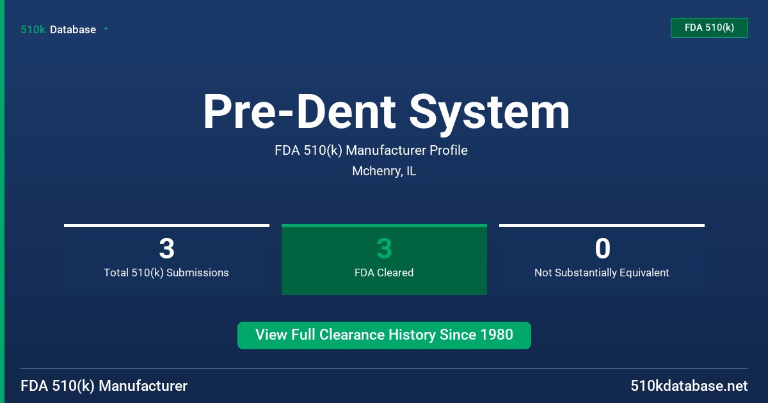Click the Pre-Dent System title

[x=386, y=112]
